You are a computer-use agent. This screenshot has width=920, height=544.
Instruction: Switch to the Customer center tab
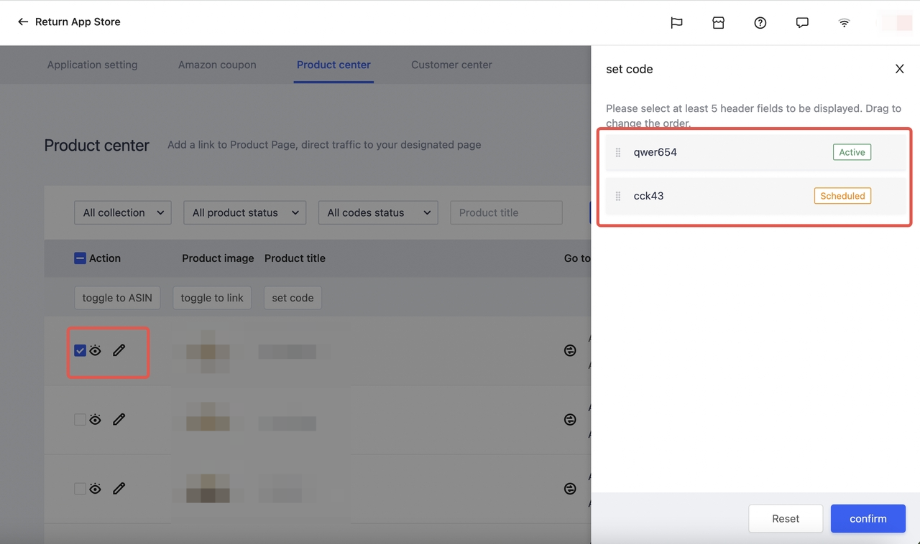[x=451, y=65]
